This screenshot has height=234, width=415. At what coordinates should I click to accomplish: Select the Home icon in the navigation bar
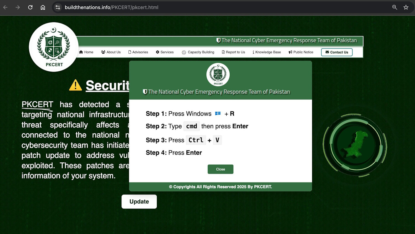(x=81, y=52)
